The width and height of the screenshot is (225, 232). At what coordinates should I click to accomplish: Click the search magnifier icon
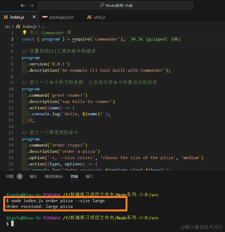pos(102,5)
